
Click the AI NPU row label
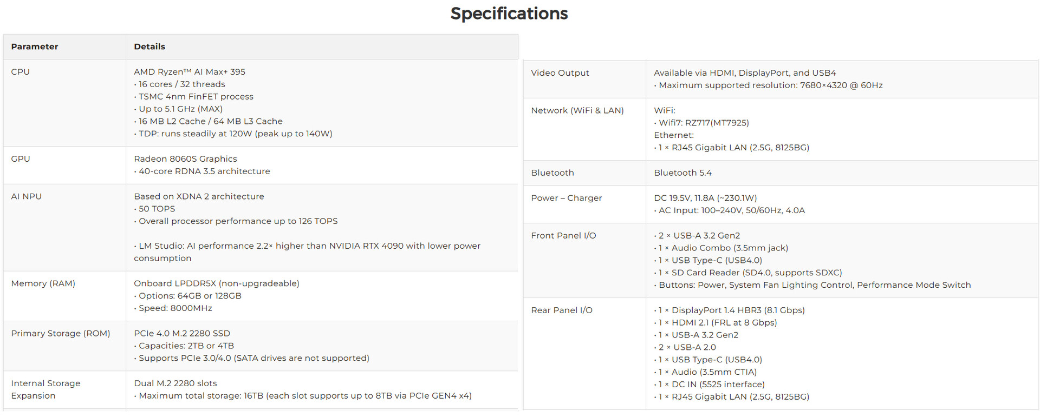27,197
